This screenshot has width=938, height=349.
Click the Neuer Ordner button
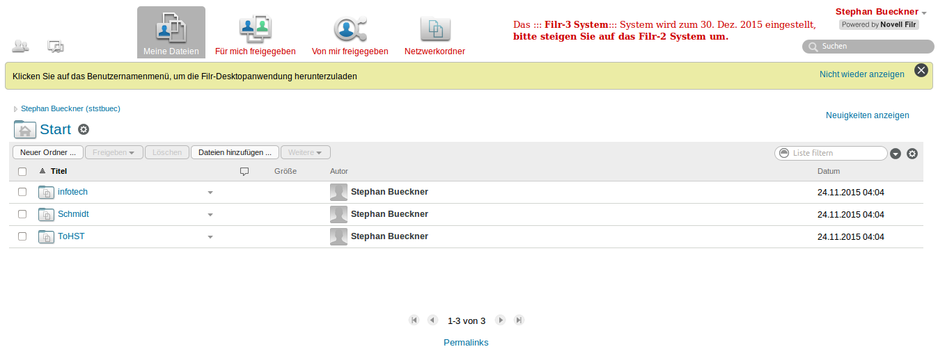coord(48,152)
